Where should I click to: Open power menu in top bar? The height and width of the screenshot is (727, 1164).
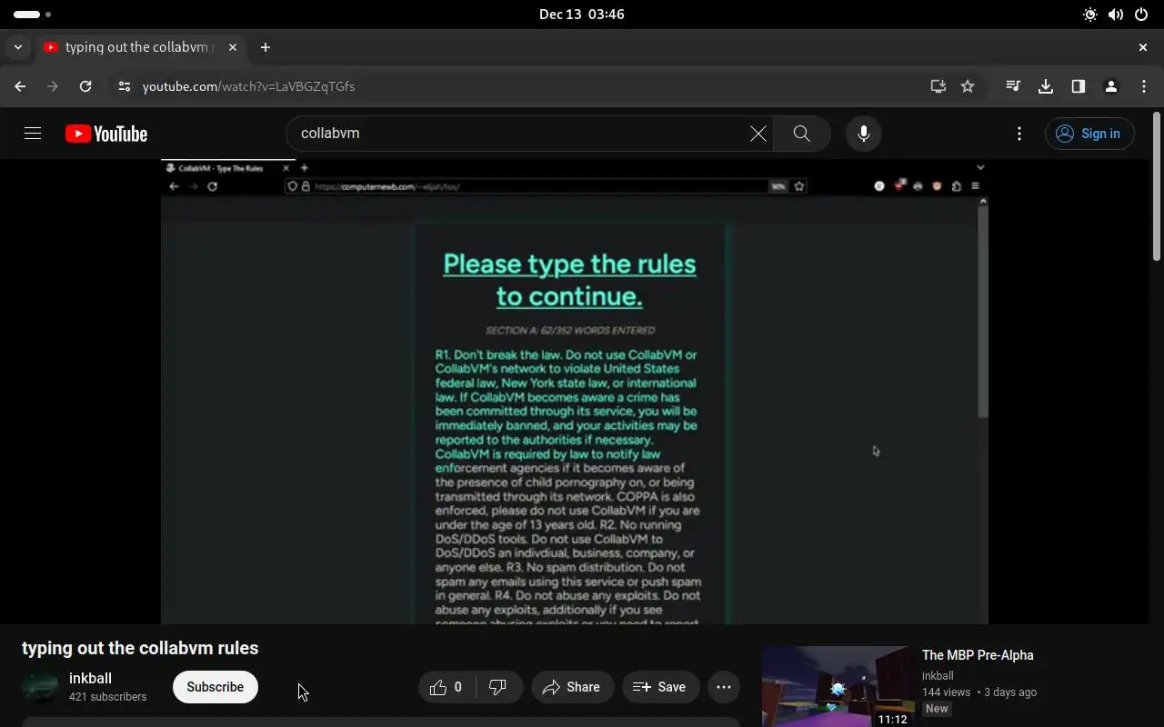coord(1141,15)
